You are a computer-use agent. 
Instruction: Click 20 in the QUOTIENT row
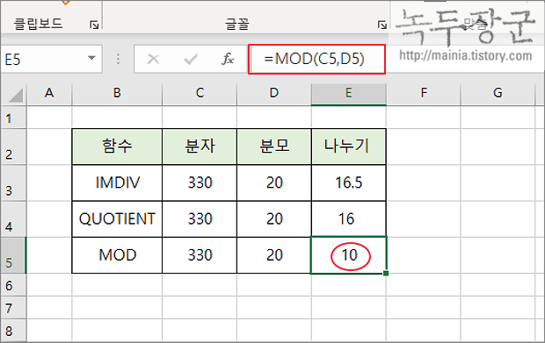(x=274, y=218)
